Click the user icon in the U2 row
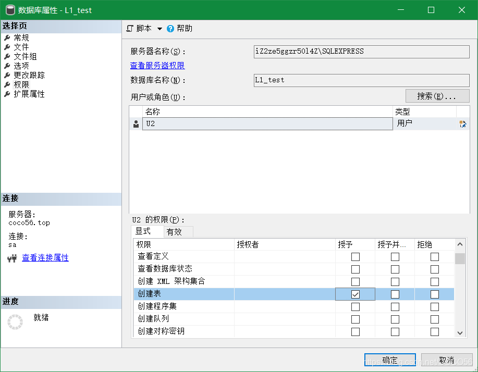Viewport: 478px width, 372px height. tap(136, 124)
